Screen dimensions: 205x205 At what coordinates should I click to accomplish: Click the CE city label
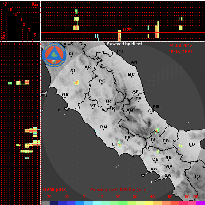155,159
